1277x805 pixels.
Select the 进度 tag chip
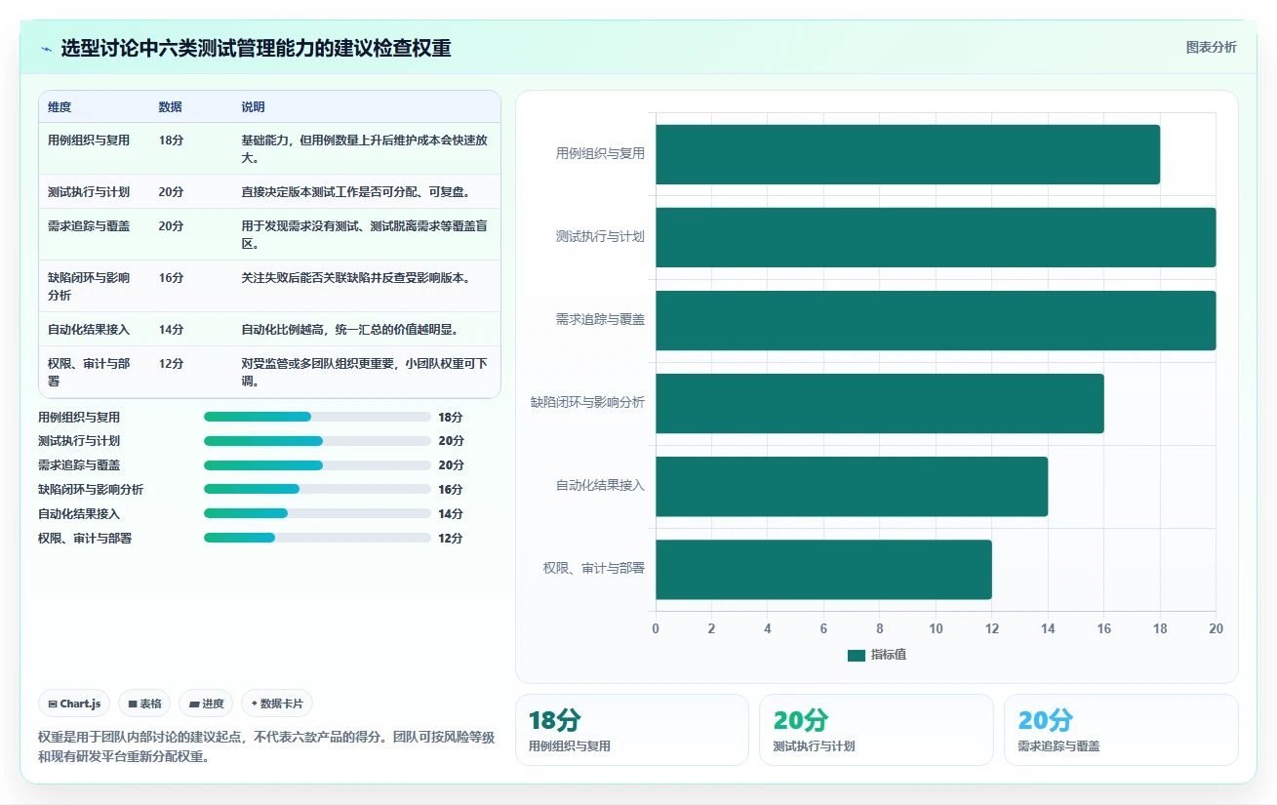(206, 704)
